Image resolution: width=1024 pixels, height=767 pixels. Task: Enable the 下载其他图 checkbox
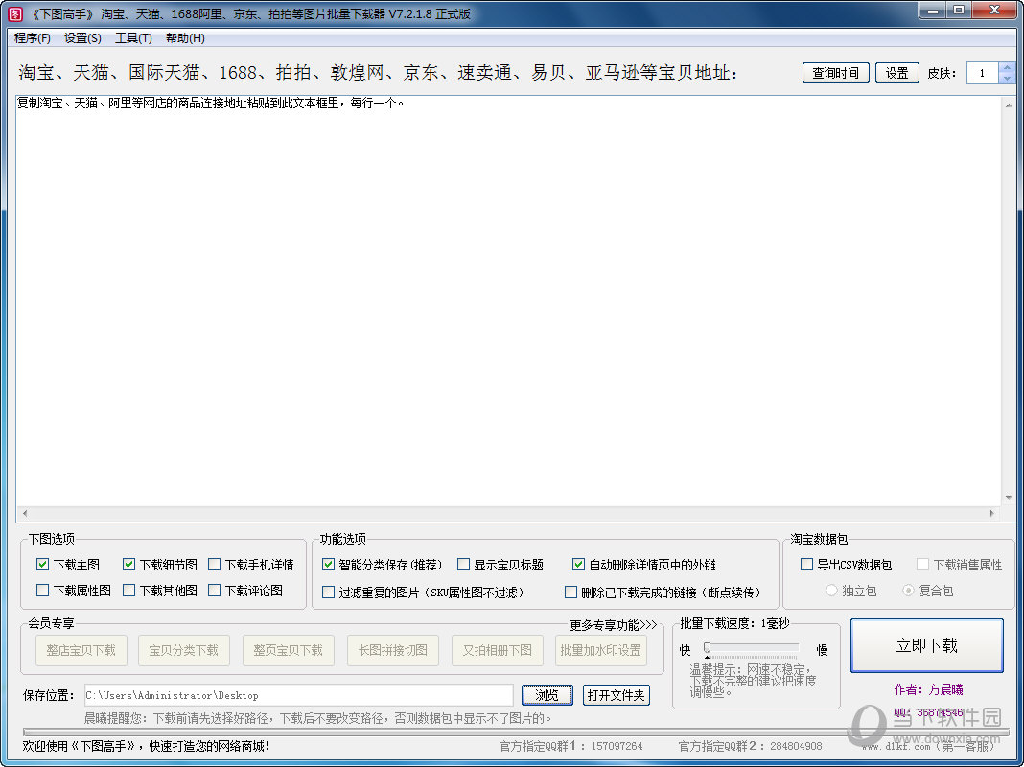point(128,590)
